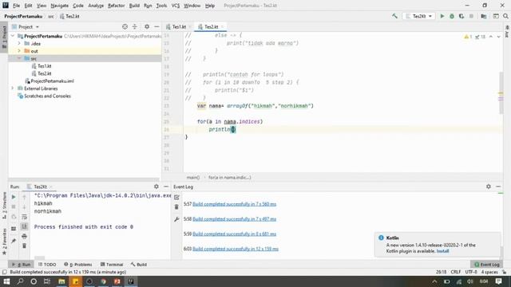Screen dimensions: 511x287
Task: Collapse the src folder
Action: pyautogui.click(x=19, y=58)
